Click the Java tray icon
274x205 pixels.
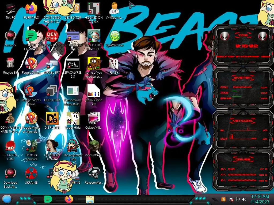click(223, 199)
